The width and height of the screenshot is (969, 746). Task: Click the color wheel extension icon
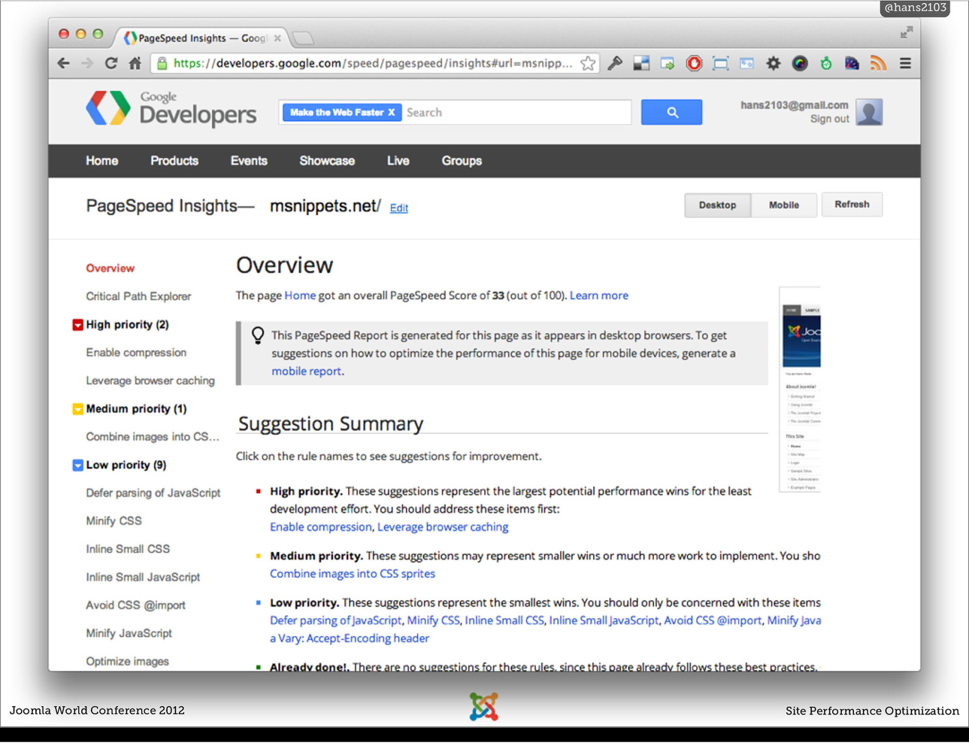800,63
